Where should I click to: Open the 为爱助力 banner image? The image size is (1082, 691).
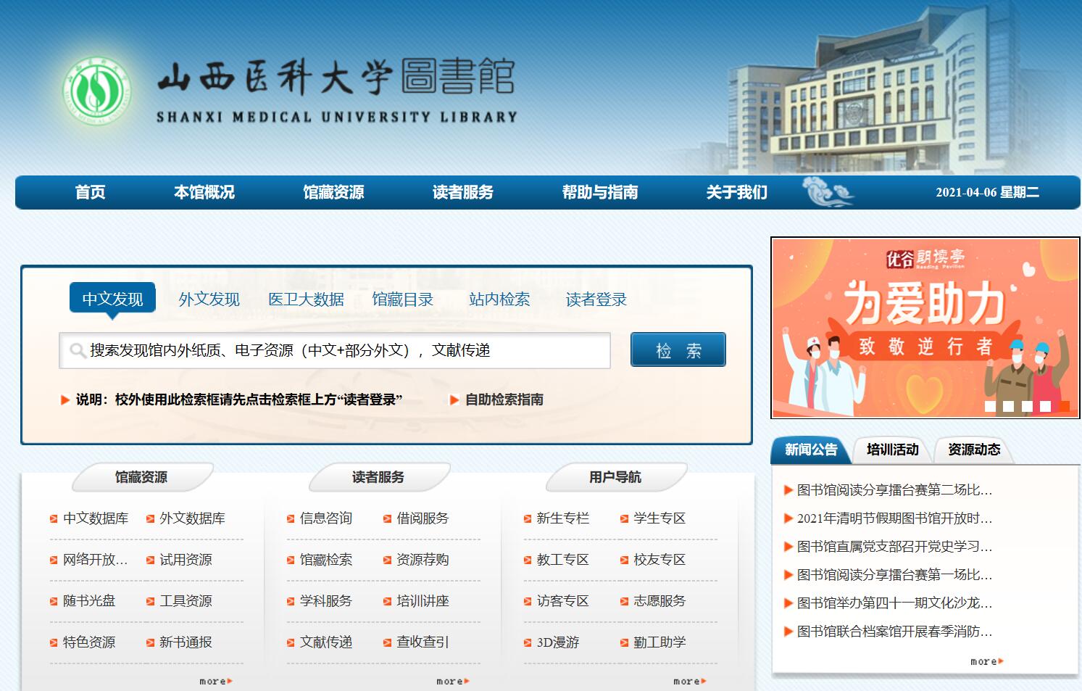click(925, 328)
